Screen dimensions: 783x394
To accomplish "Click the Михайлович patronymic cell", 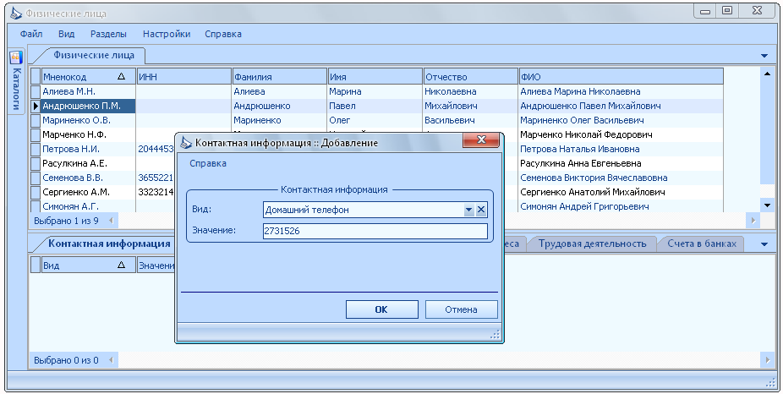I will pos(471,106).
